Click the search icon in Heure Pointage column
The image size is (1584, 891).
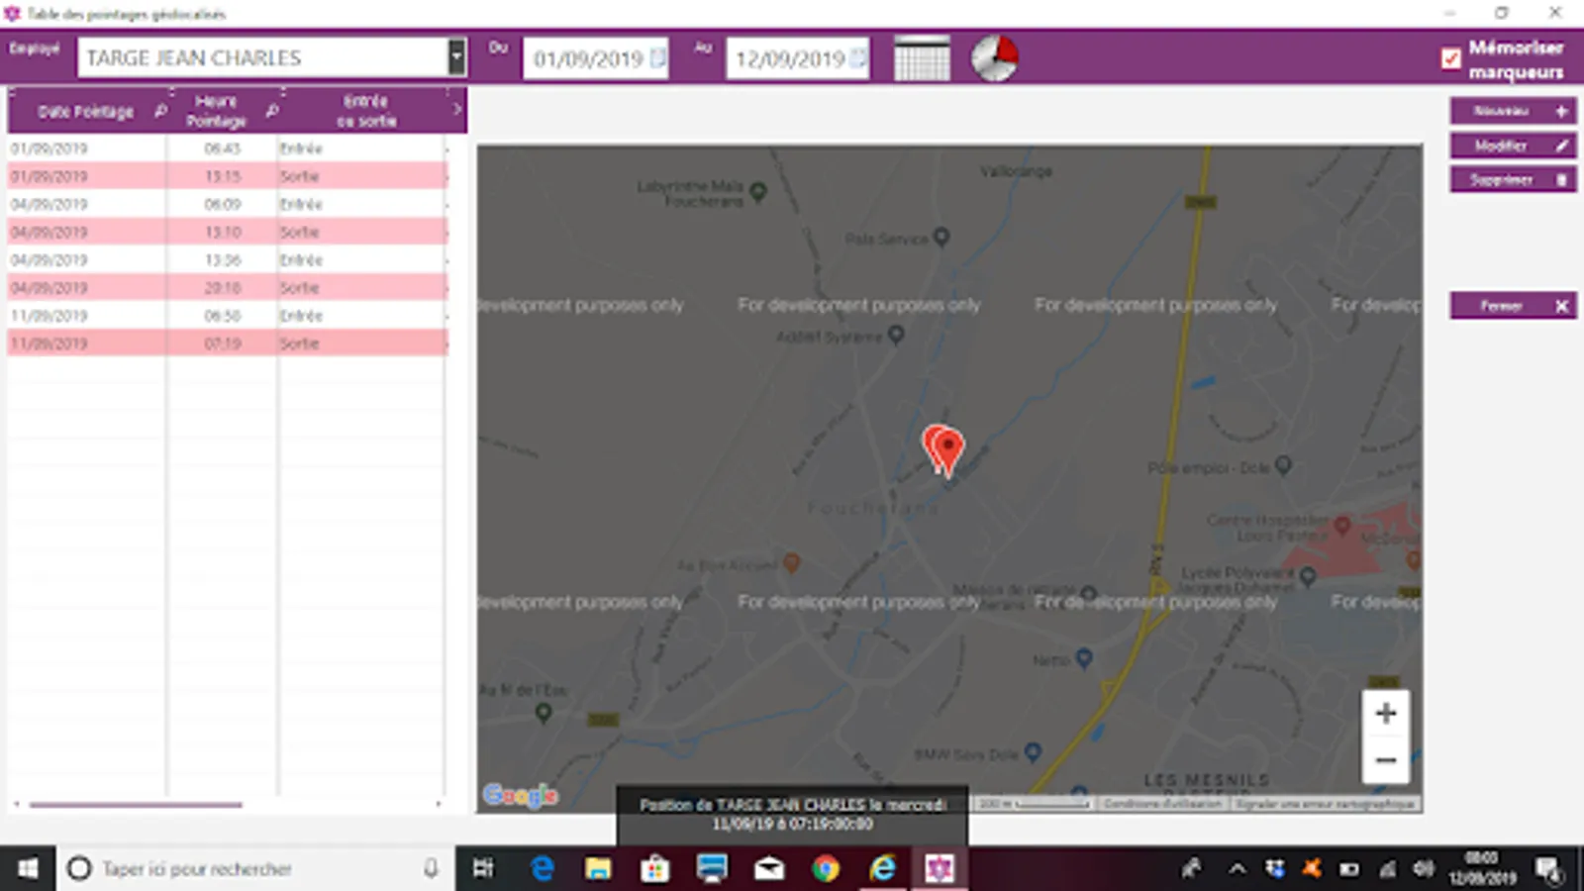[272, 111]
